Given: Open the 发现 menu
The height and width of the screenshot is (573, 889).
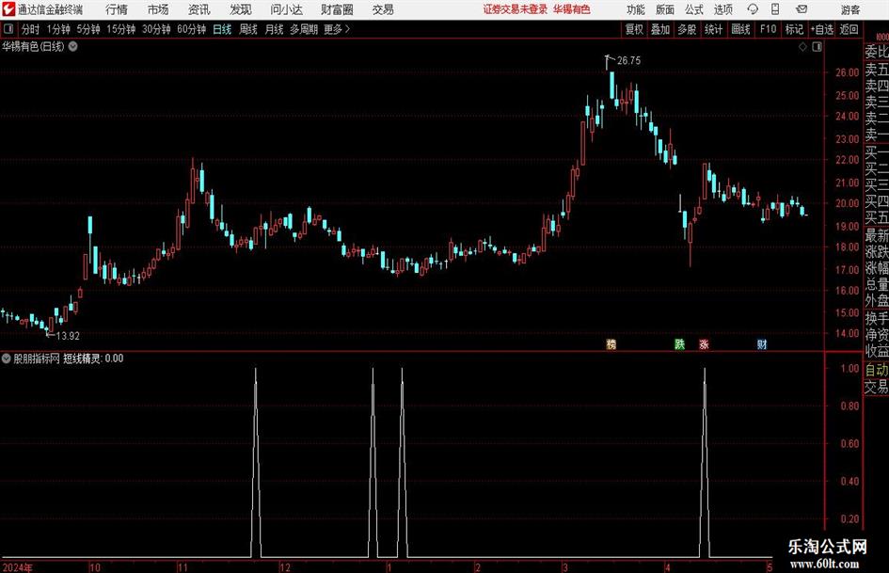Looking at the screenshot, I should [x=241, y=9].
